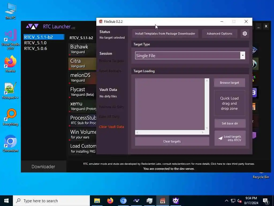Screen dimensions: 274x206
Task: Open FileStub settings gear icon
Action: point(245,34)
